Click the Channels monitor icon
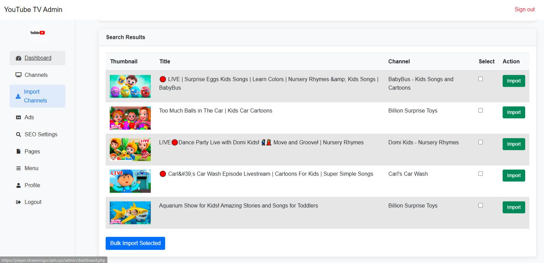544x263 pixels. (18, 75)
